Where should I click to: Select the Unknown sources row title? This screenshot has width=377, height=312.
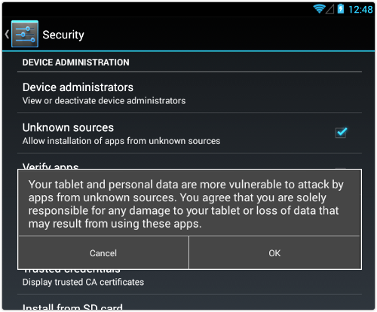(68, 127)
